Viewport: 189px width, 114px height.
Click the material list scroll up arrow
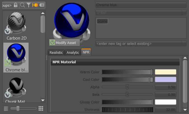click(43, 13)
